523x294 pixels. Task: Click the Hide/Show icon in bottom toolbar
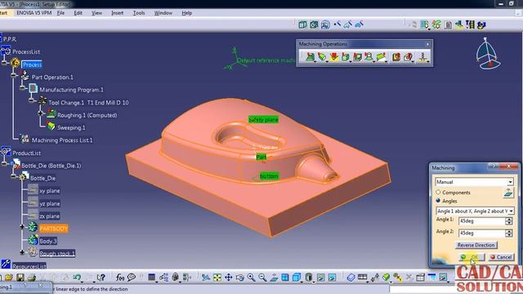(x=320, y=278)
